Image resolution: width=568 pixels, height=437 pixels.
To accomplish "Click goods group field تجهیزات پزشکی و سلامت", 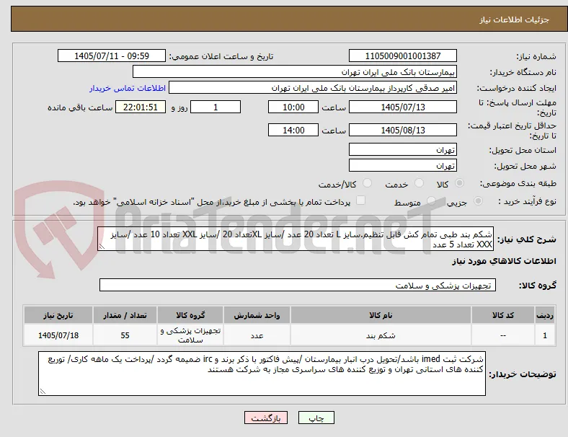I will click(x=298, y=285).
